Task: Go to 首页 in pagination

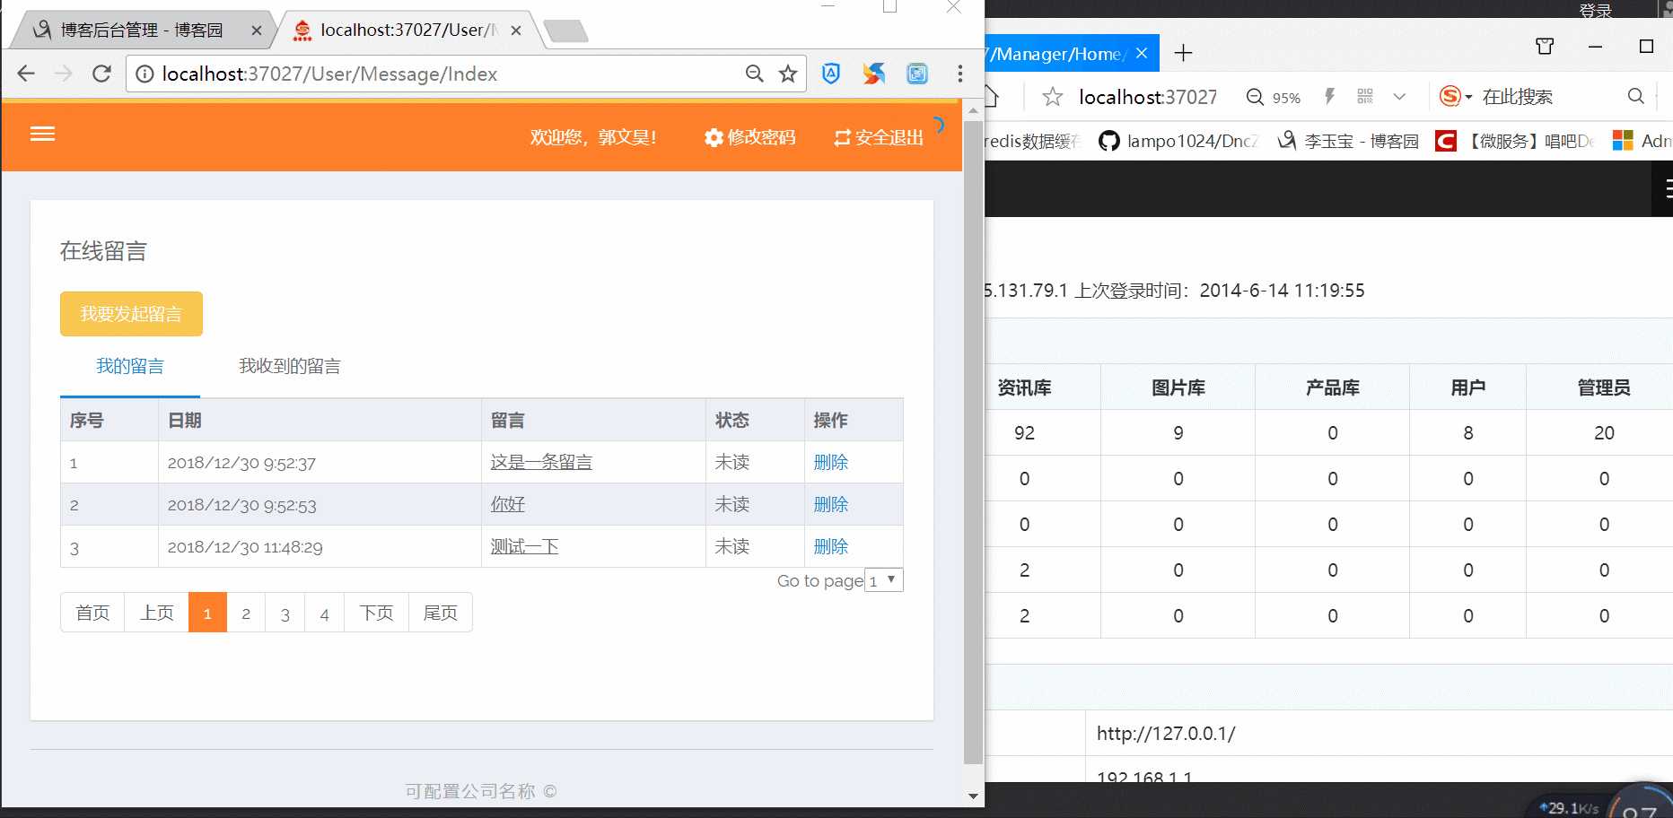Action: point(92,613)
